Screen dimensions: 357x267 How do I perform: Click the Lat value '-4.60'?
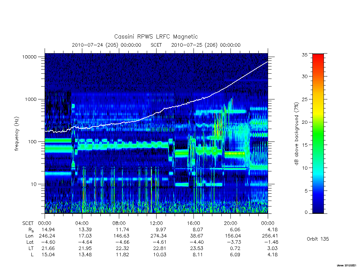(47, 242)
